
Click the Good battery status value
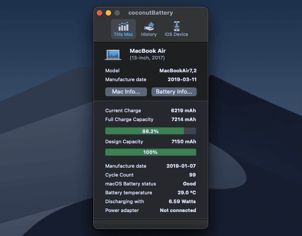click(189, 184)
